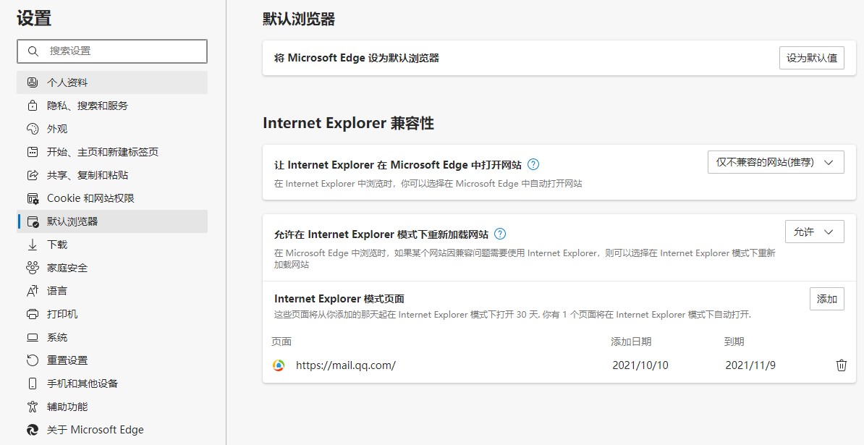Screen dimensions: 864x445
Task: Click 添加 to add an IE mode page
Action: [x=826, y=299]
